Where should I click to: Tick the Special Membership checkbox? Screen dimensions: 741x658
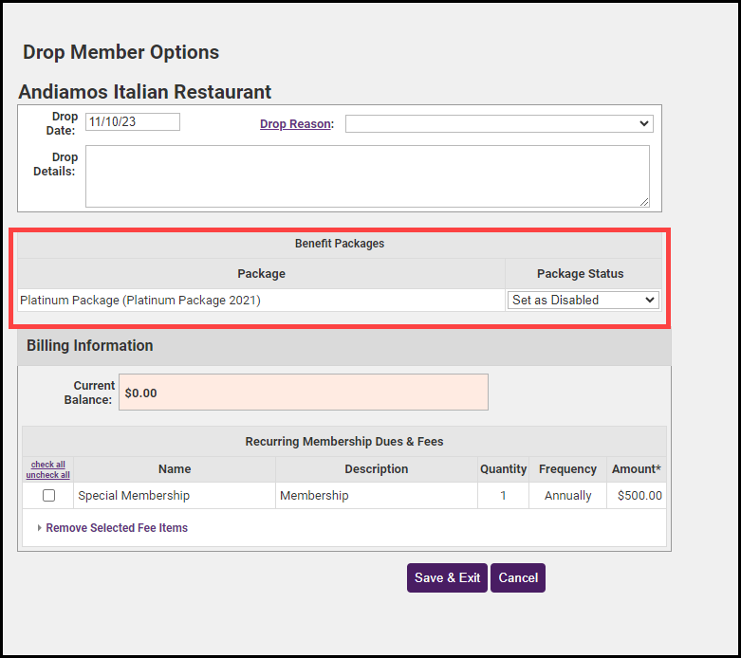tap(49, 496)
